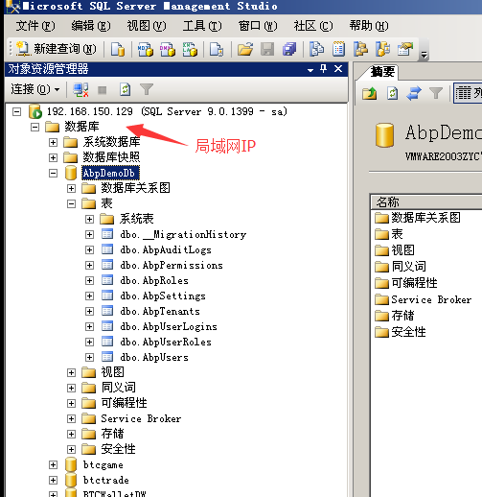Select the dbo.AbpUserRoles table
Image resolution: width=482 pixels, height=497 pixels.
166,343
